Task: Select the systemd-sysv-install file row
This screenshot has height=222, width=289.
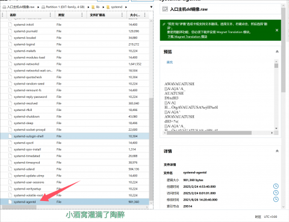Action: [x=75, y=149]
